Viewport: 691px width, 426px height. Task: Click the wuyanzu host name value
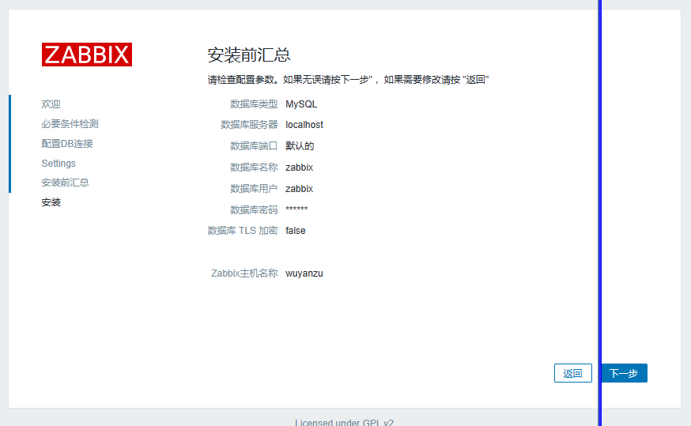(x=304, y=273)
